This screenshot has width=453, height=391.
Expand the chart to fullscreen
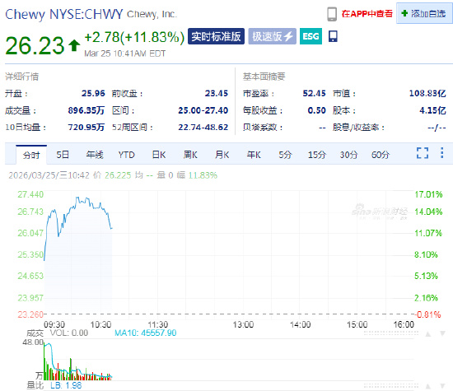coord(423,153)
